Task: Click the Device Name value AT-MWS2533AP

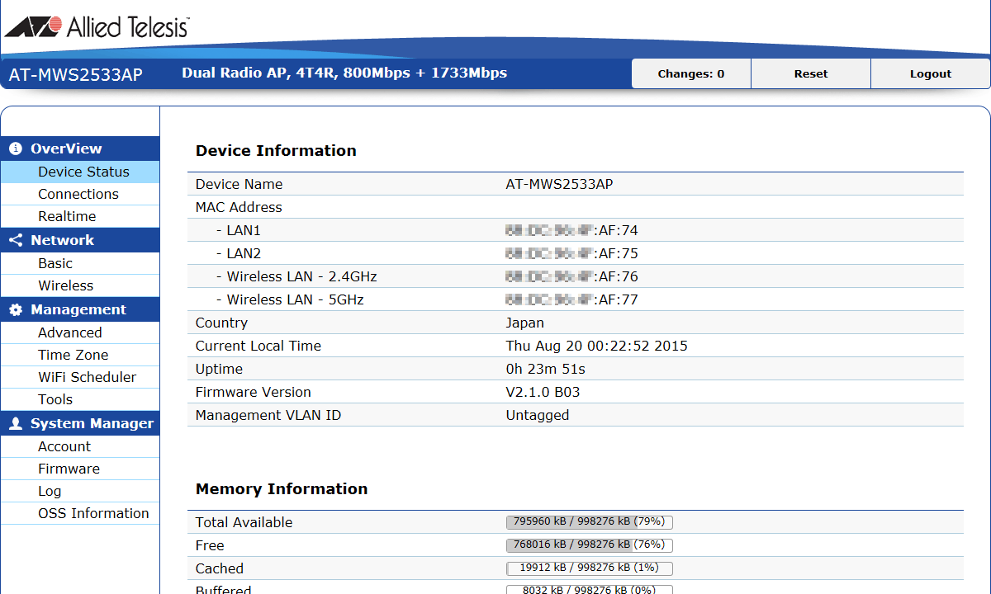Action: pyautogui.click(x=559, y=184)
